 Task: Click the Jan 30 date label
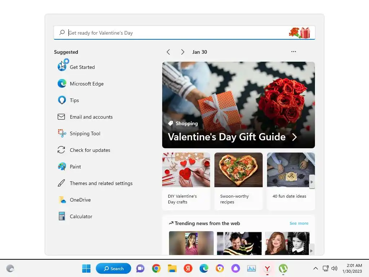click(x=200, y=52)
